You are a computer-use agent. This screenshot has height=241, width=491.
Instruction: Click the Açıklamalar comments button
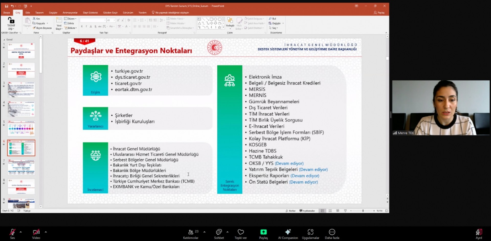click(x=307, y=211)
